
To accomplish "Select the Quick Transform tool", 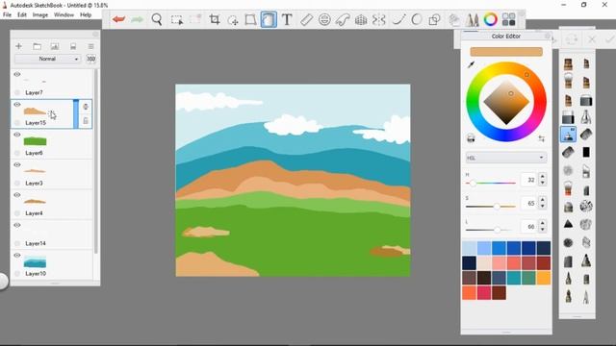I will point(233,19).
